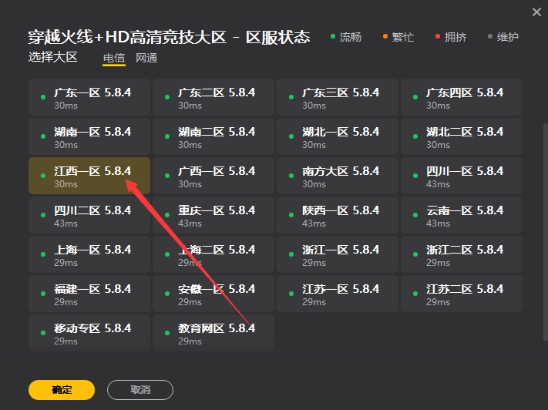Select server 云南一区 5.8.4
This screenshot has width=548, height=410.
[x=462, y=215]
